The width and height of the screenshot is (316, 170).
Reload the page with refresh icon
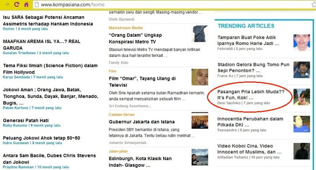click(17, 5)
